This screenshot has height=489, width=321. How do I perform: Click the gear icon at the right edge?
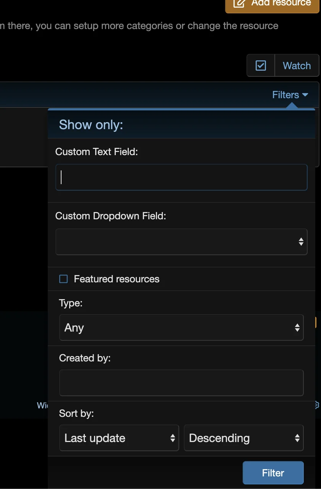coord(316,405)
